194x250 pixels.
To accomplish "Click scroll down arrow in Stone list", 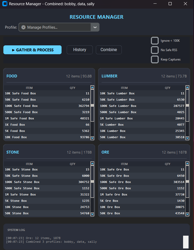I will tap(92, 214).
